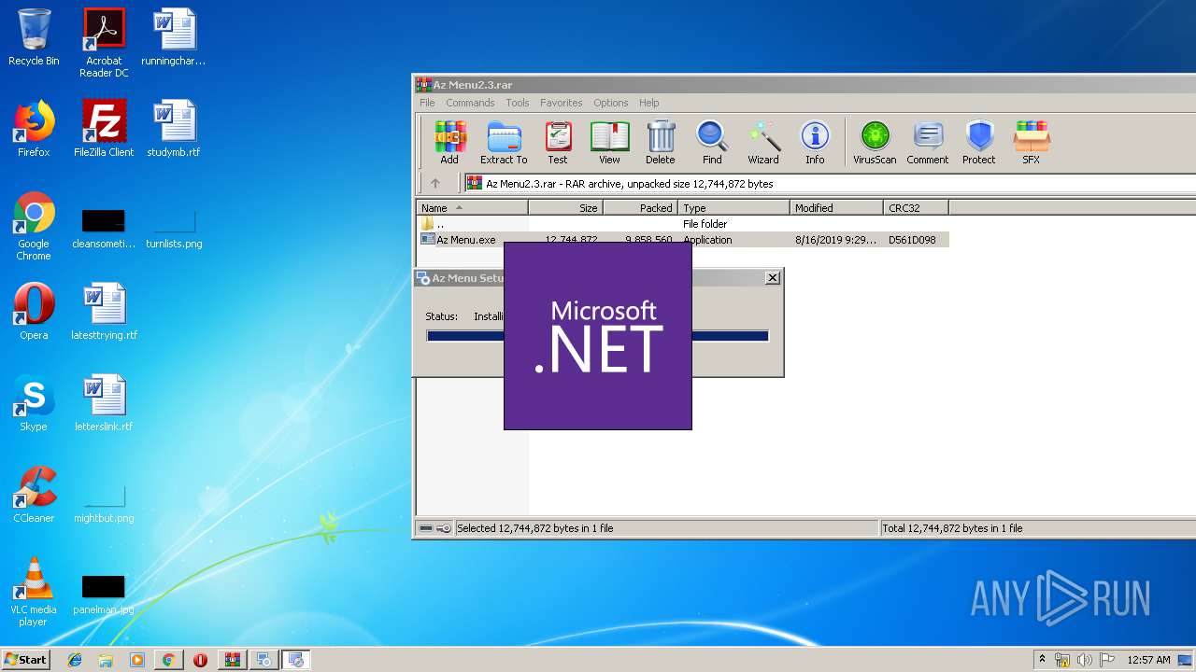
Task: Open the File menu in WinRAR
Action: (427, 103)
